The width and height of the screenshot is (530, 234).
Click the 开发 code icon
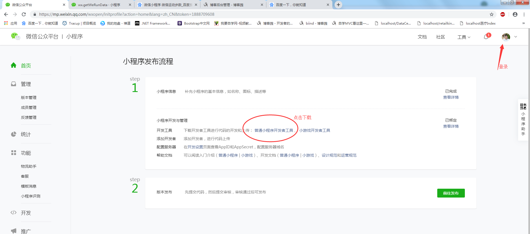14,212
